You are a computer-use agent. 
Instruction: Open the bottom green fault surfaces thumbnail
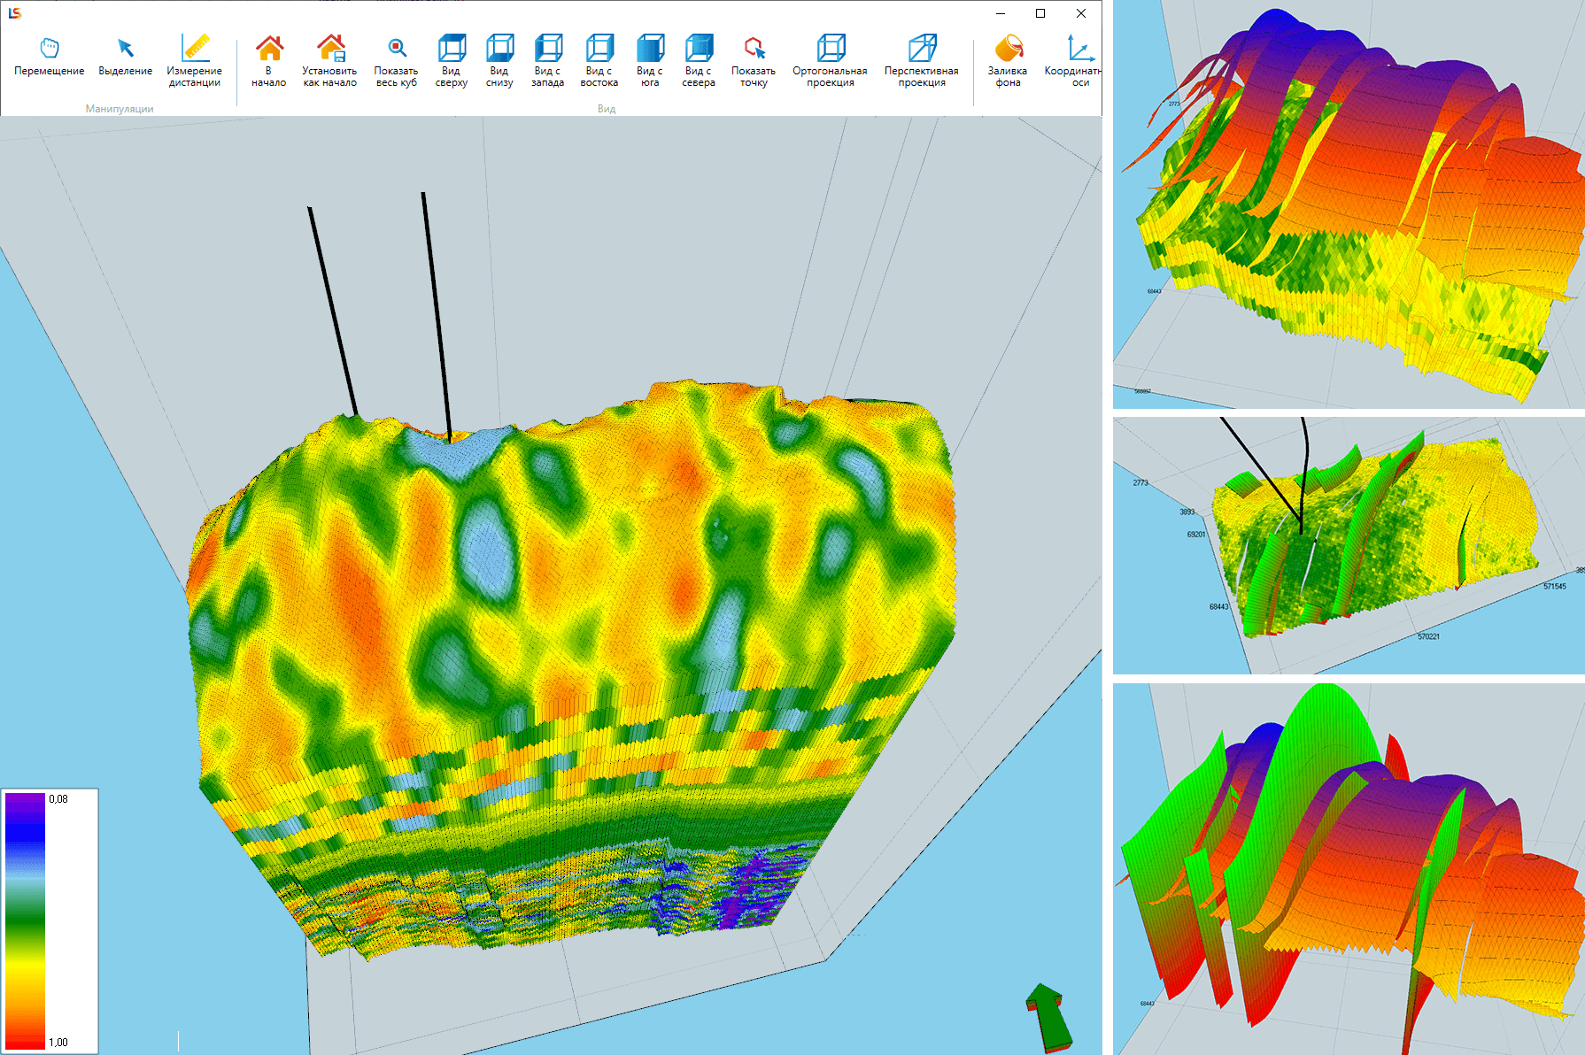[1349, 869]
